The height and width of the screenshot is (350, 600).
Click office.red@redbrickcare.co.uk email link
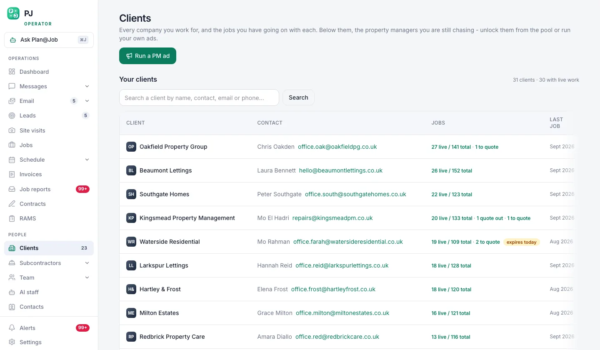337,337
